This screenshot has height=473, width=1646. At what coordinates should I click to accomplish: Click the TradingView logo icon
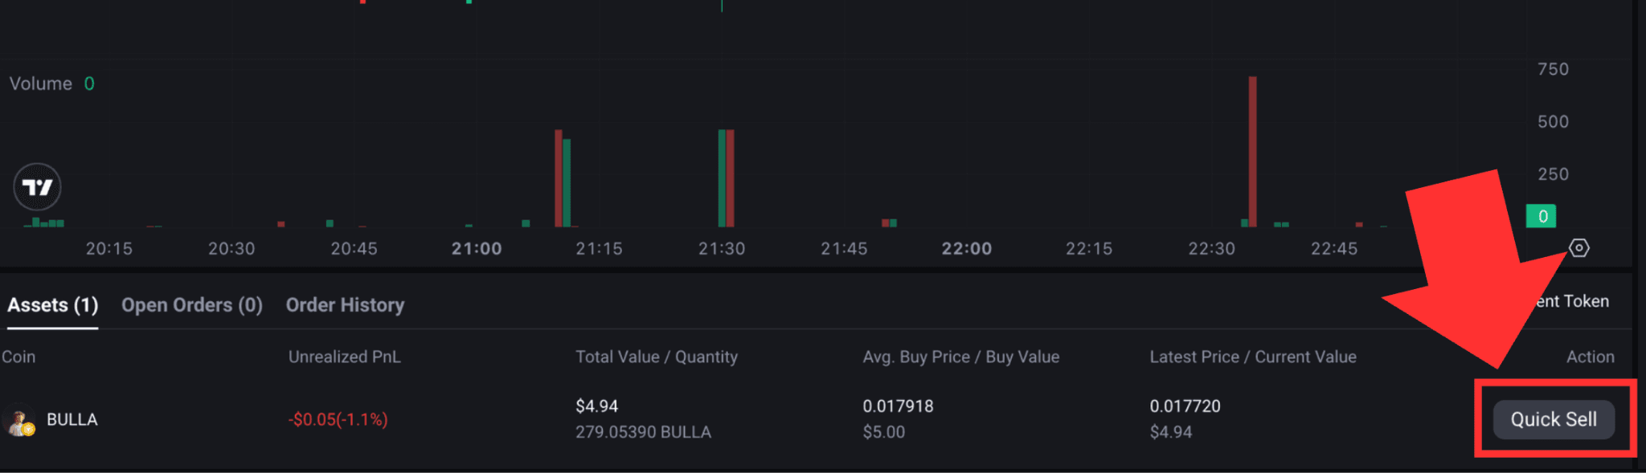[x=37, y=187]
